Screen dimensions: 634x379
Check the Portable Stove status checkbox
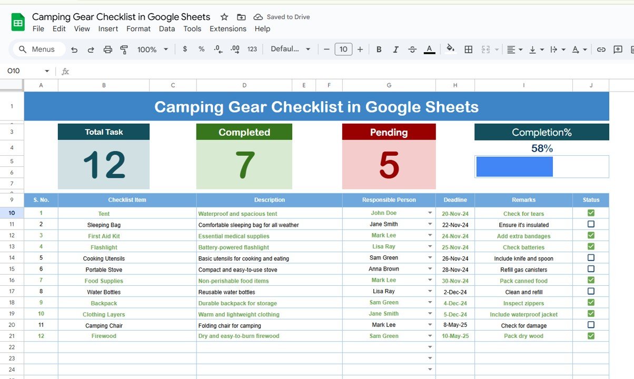pyautogui.click(x=591, y=269)
